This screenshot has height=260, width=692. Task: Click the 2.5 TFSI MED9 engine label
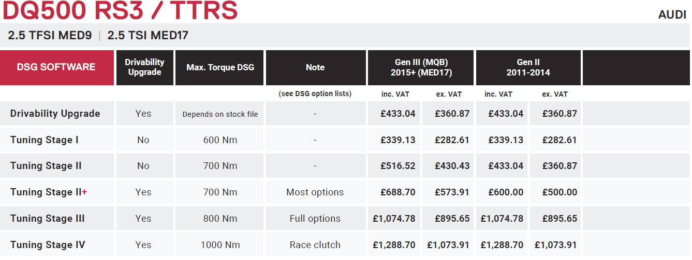50,36
